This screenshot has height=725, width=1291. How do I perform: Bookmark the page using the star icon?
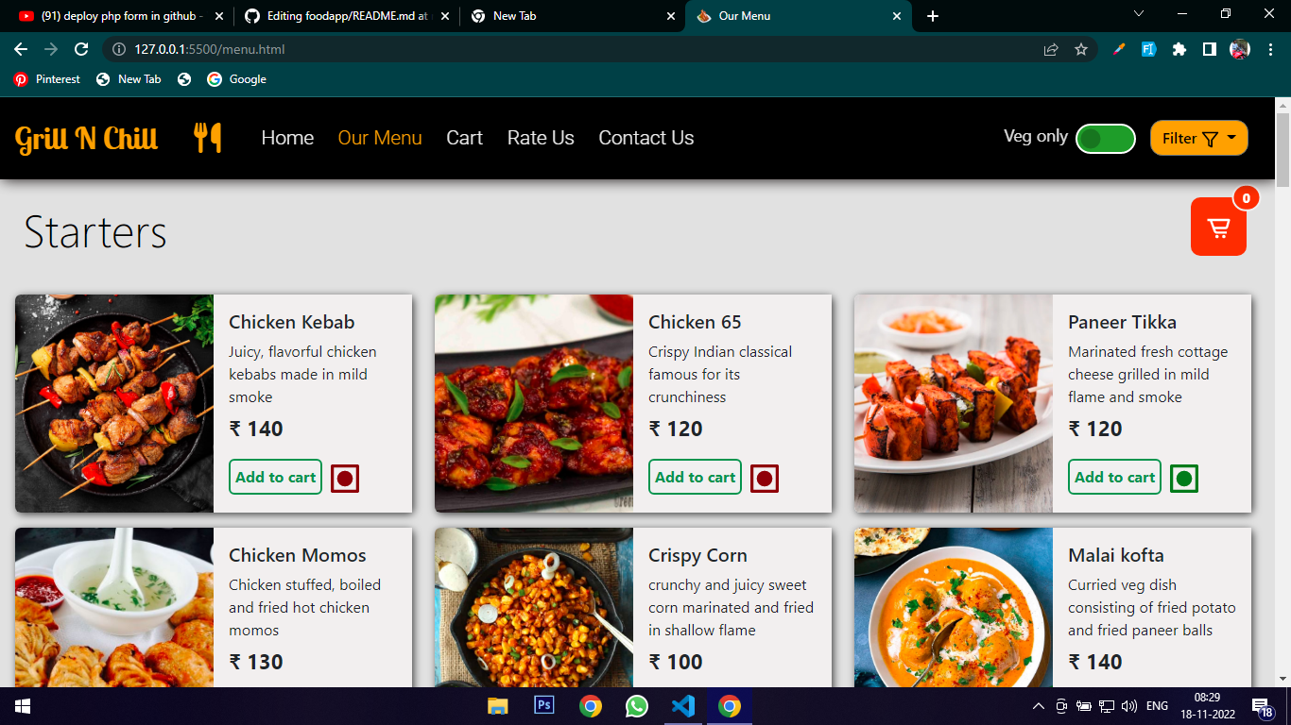click(1080, 49)
